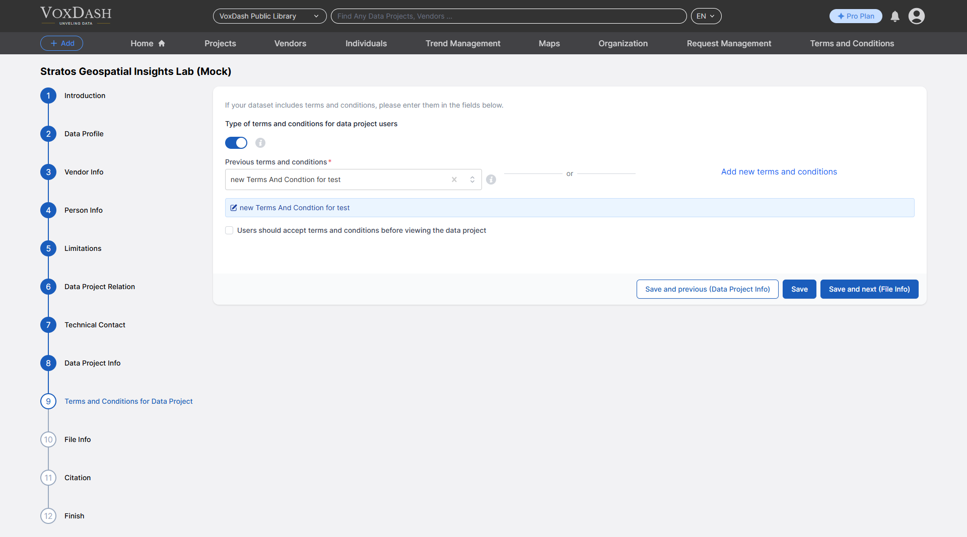
Task: Open the user profile icon
Action: click(916, 16)
